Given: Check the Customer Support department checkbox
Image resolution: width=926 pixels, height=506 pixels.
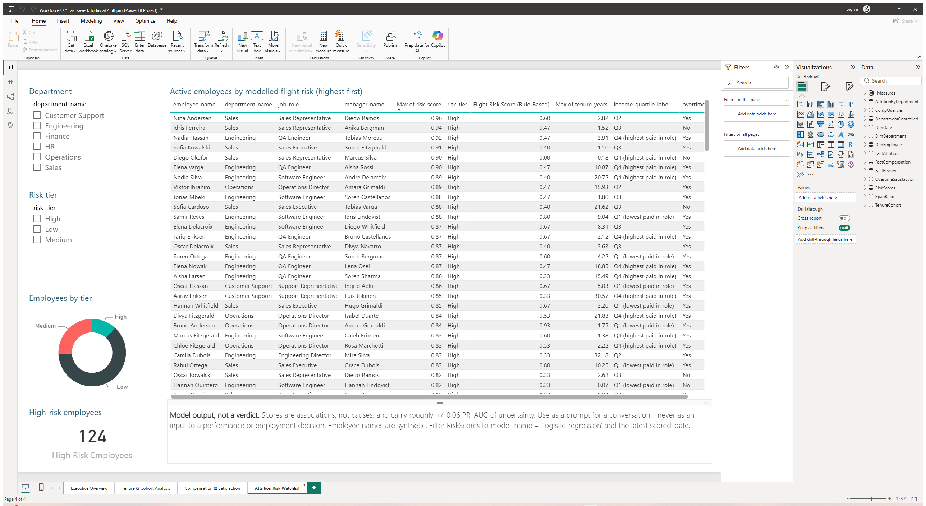Looking at the screenshot, I should (x=37, y=115).
